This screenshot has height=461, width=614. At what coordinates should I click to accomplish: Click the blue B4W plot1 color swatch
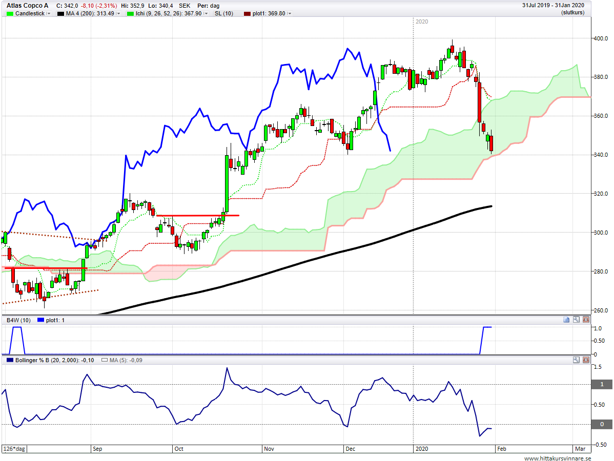[40, 320]
